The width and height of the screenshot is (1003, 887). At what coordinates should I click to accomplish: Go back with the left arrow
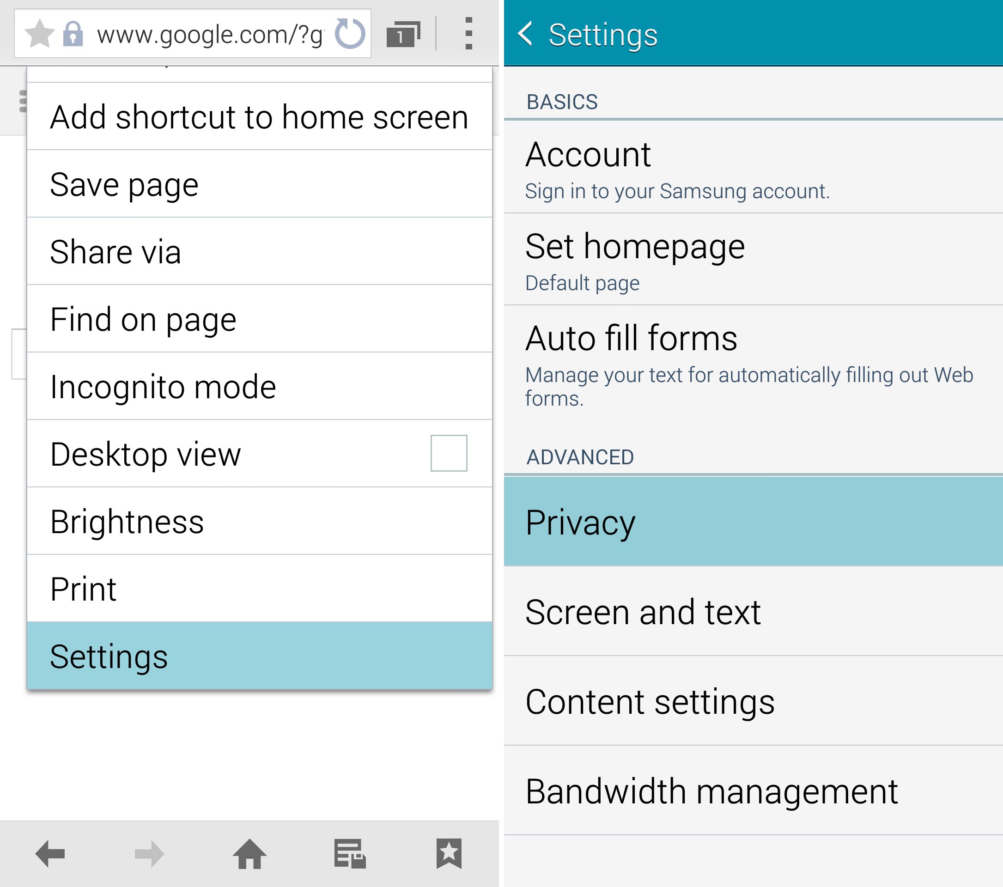[50, 854]
